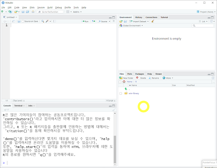Click the New File plus icon
Viewport: 217px width, 168px height.
(2, 12)
